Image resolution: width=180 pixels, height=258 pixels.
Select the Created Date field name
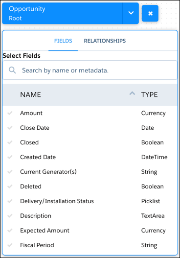[38, 157]
